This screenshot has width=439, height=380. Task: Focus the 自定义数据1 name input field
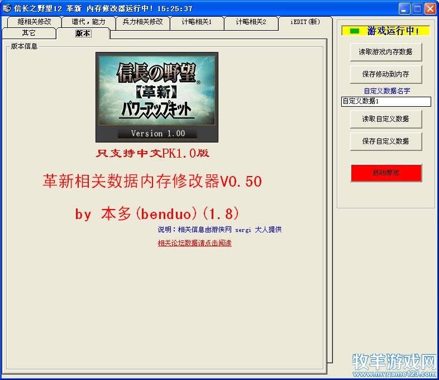(386, 101)
